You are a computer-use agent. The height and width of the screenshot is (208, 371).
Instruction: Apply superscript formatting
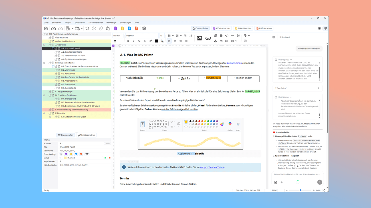point(151,41)
